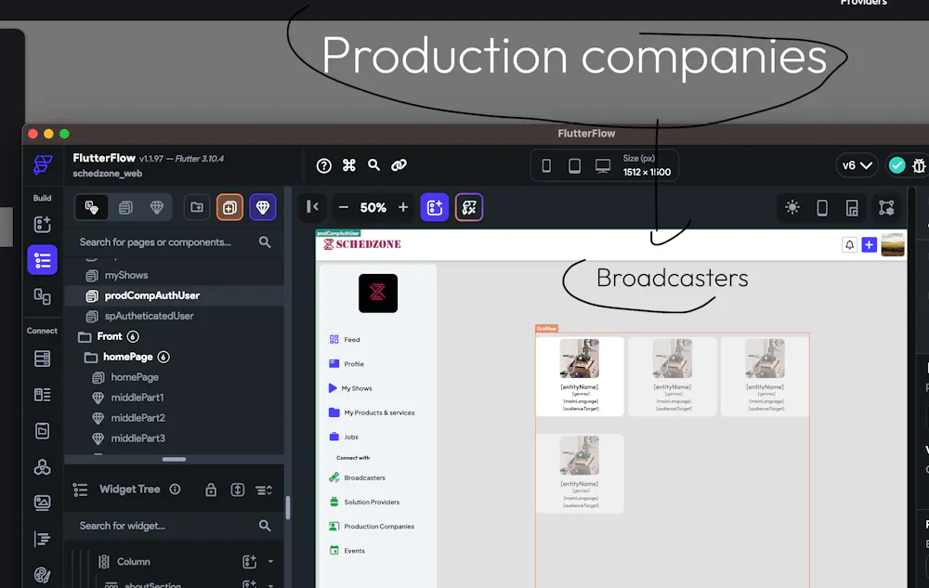Open the v6 version dropdown
The height and width of the screenshot is (588, 929).
(856, 164)
